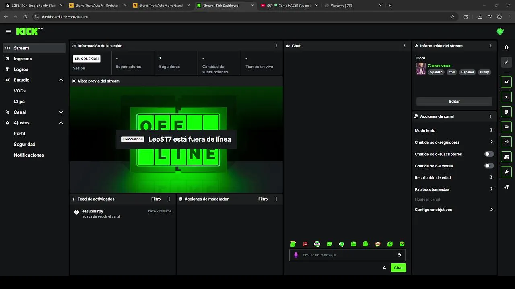Open chat settings gear icon
Image resolution: width=515 pixels, height=289 pixels.
[384, 268]
